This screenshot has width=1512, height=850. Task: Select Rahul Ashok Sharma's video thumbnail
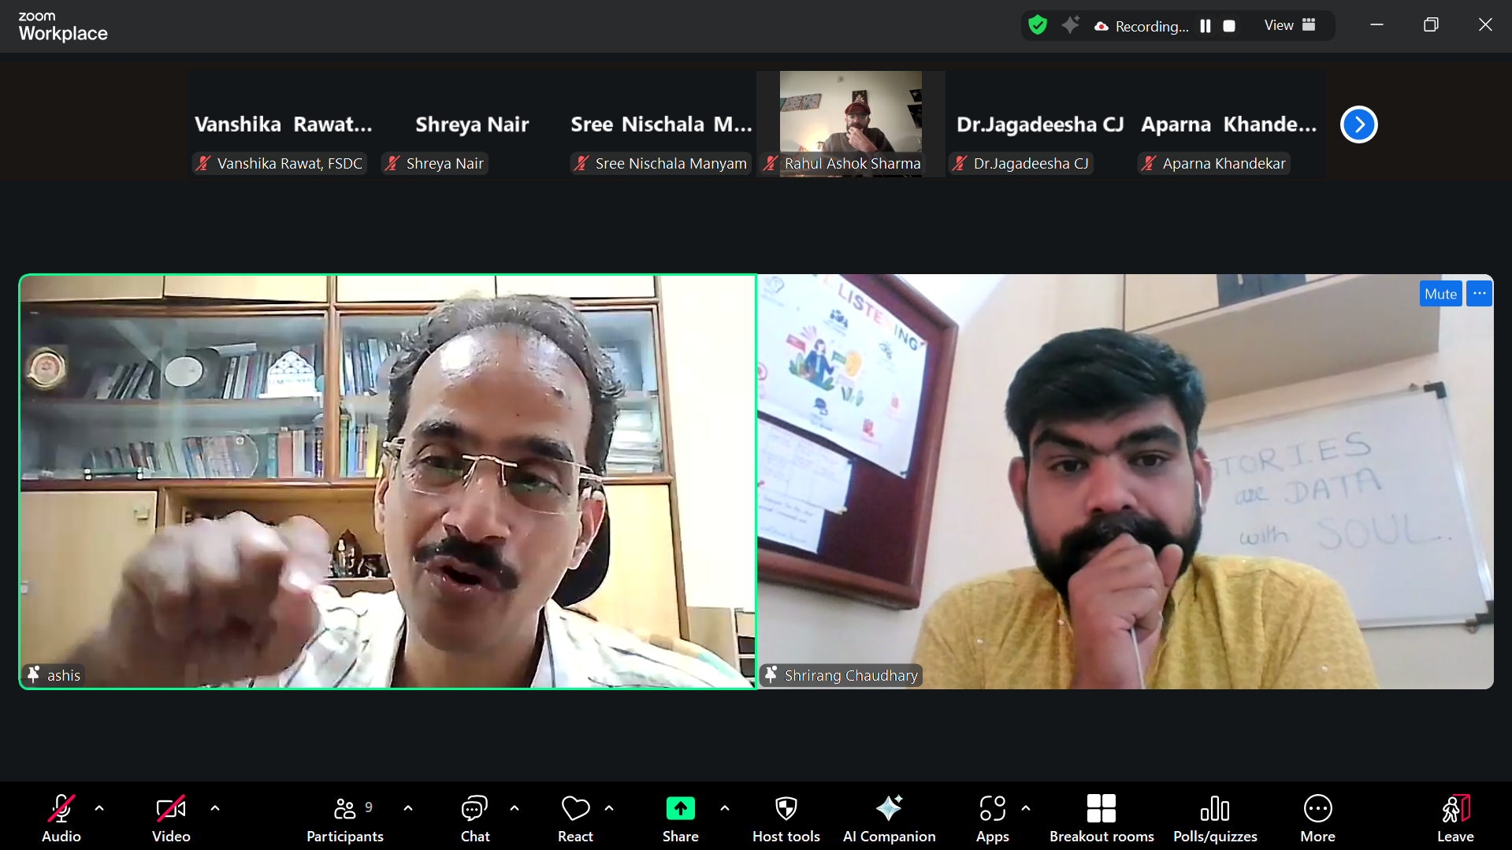point(850,118)
